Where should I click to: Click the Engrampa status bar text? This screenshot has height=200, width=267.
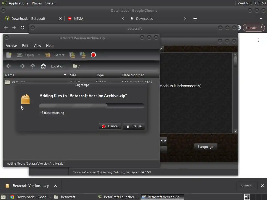[x=35, y=164]
